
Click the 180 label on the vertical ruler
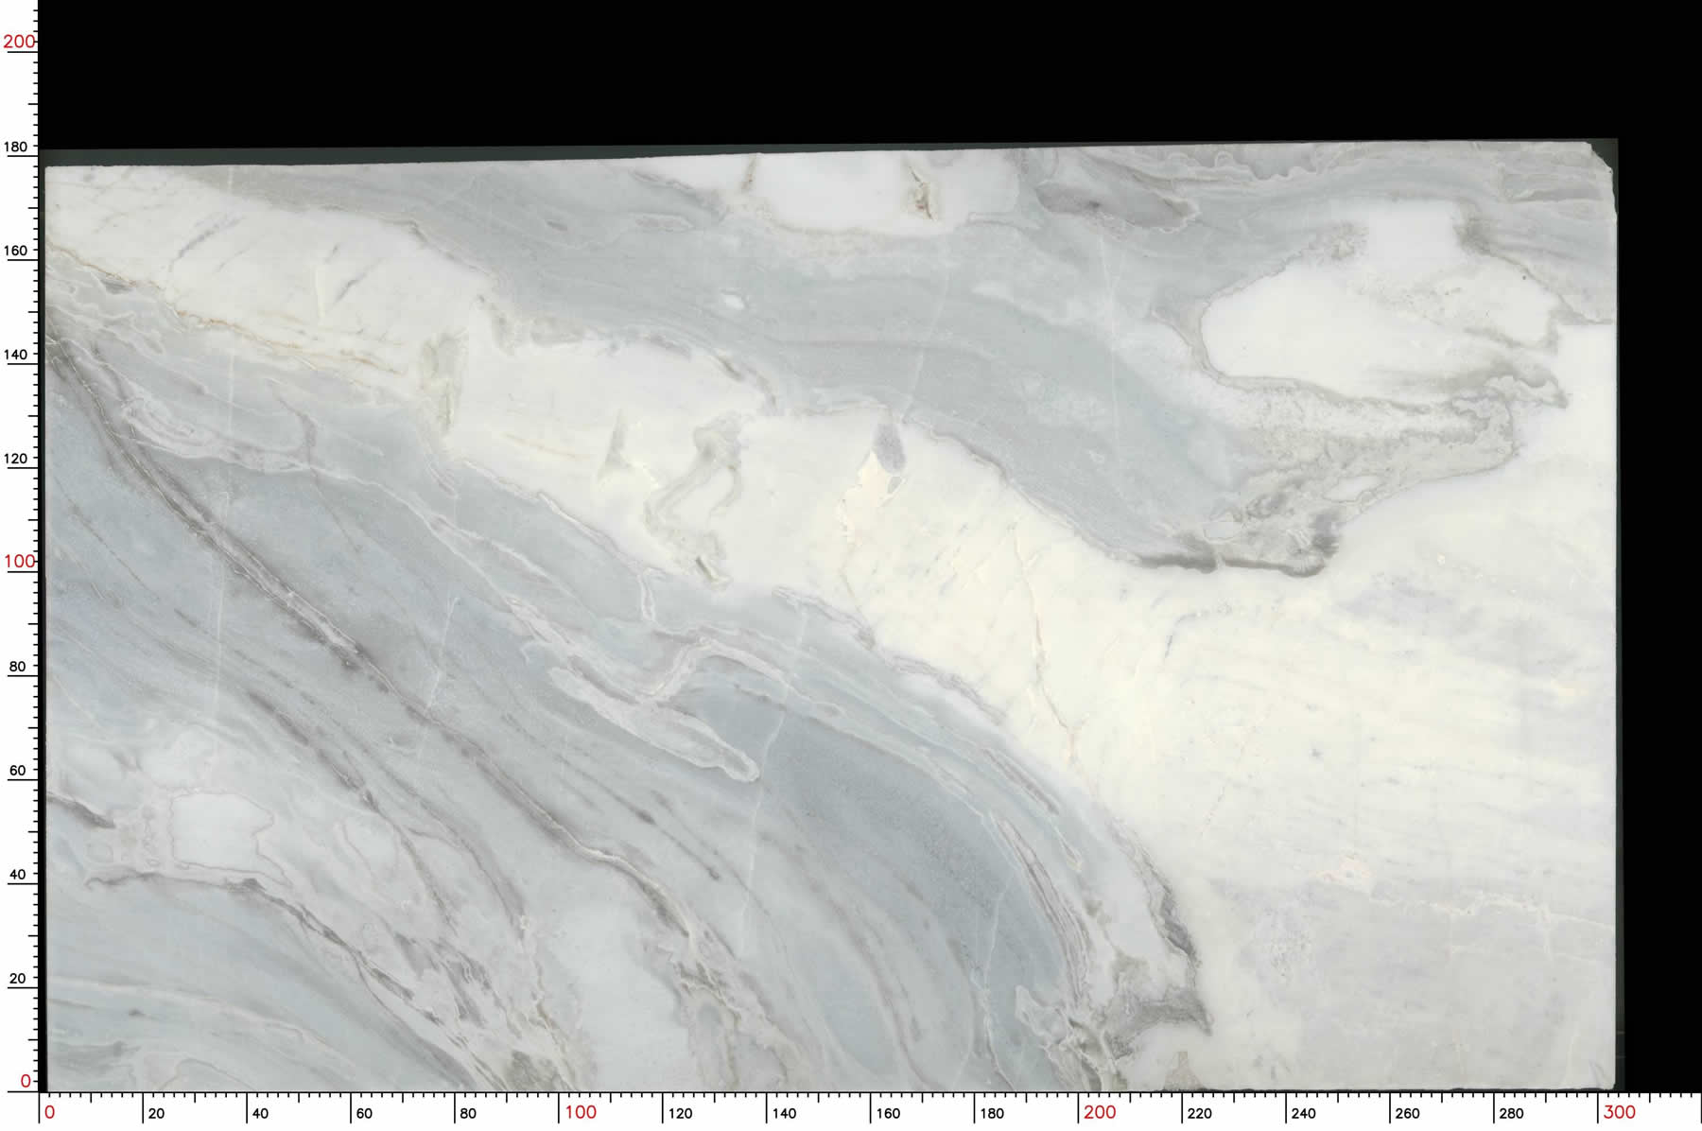(17, 148)
